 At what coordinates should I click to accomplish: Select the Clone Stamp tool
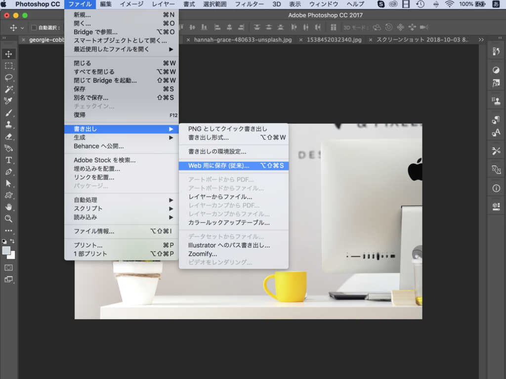pyautogui.click(x=9, y=125)
